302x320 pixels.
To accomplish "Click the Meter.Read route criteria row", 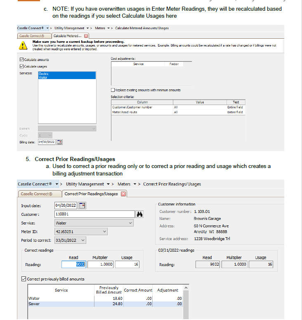I will (178, 112).
